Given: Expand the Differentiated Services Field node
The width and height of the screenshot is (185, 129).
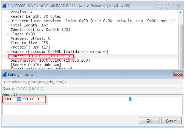Looking at the screenshot, I should click(x=8, y=21).
